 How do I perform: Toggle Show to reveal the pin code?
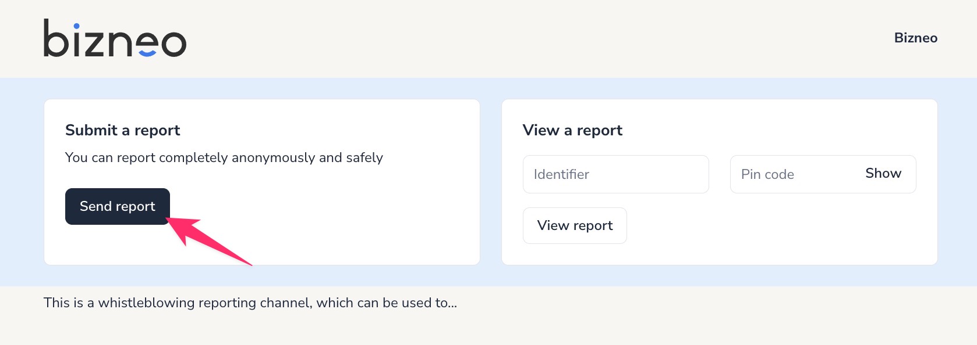point(883,174)
